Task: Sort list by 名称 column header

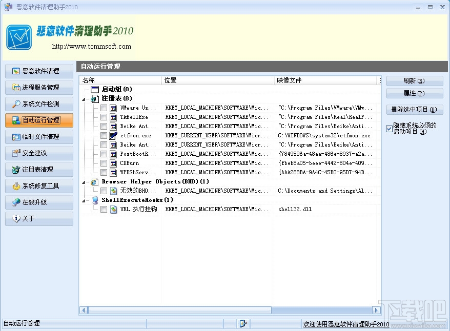Action: [x=121, y=80]
